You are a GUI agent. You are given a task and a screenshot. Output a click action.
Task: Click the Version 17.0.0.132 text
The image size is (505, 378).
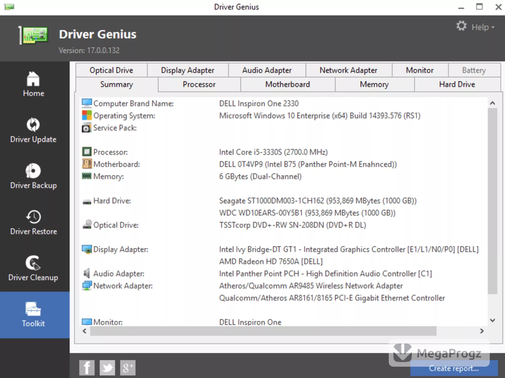(x=89, y=50)
